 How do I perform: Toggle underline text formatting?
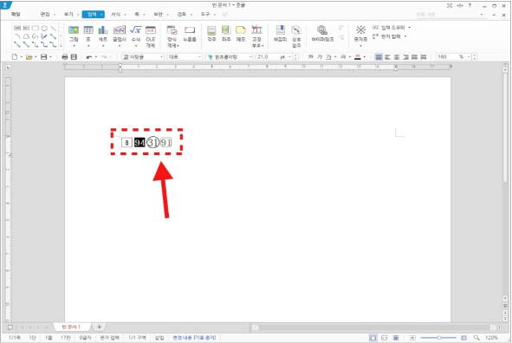pyautogui.click(x=328, y=57)
